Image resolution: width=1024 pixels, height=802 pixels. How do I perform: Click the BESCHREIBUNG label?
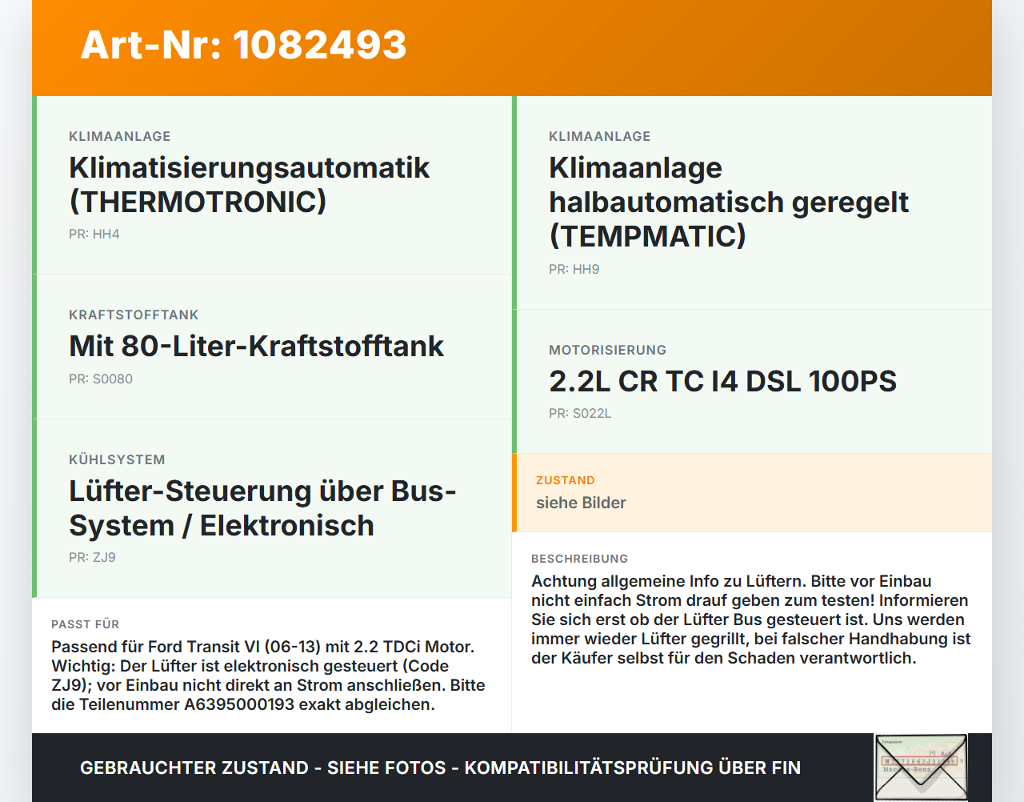point(580,559)
